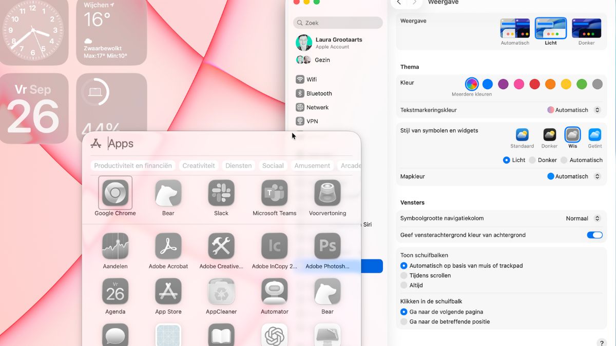The width and height of the screenshot is (616, 346).
Task: Open AppCleaner app icon
Action: coord(221,292)
